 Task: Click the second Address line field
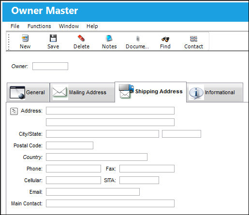[x=110, y=122]
